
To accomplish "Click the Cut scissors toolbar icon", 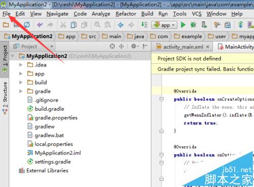I will click(63, 25).
